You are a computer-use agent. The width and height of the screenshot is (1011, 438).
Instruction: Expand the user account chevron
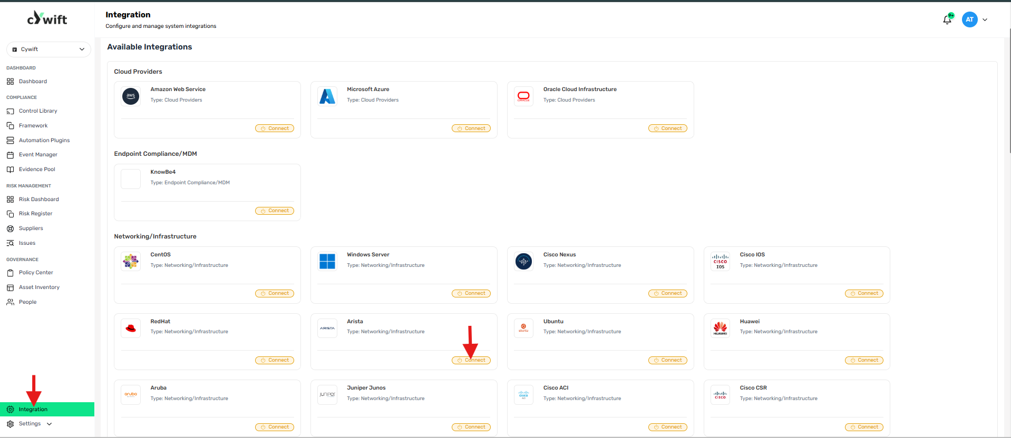pyautogui.click(x=985, y=19)
